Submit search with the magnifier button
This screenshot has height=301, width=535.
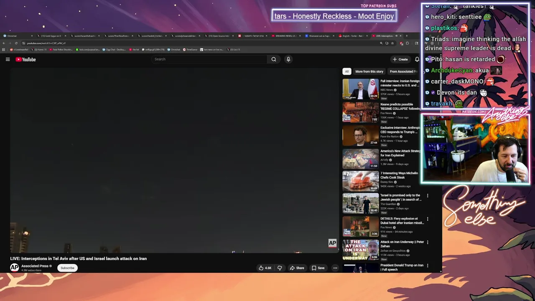click(274, 59)
